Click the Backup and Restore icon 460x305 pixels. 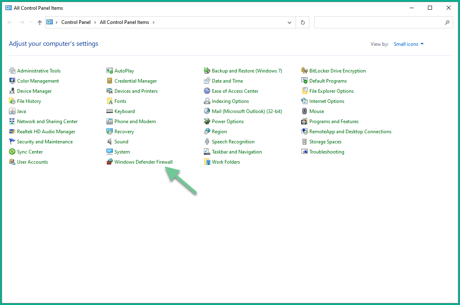(x=207, y=71)
